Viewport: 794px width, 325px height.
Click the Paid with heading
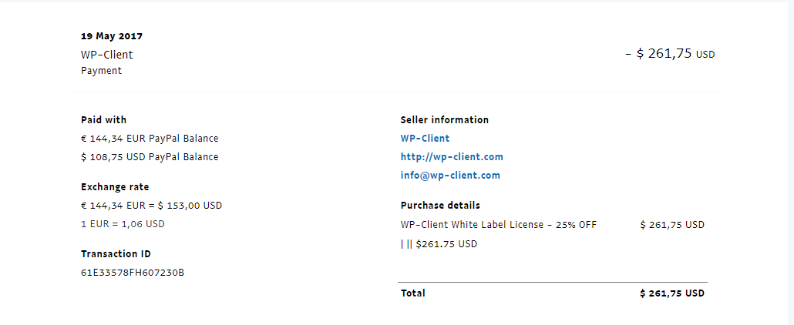[x=103, y=120]
